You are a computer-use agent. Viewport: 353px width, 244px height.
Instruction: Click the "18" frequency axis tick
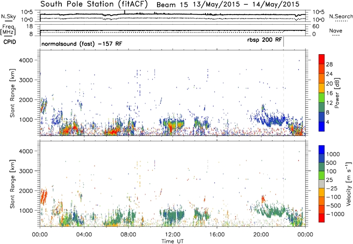(30, 26)
